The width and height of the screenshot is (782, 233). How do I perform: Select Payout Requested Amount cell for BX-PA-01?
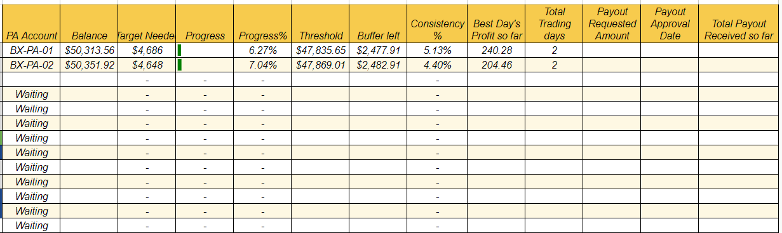pyautogui.click(x=612, y=50)
